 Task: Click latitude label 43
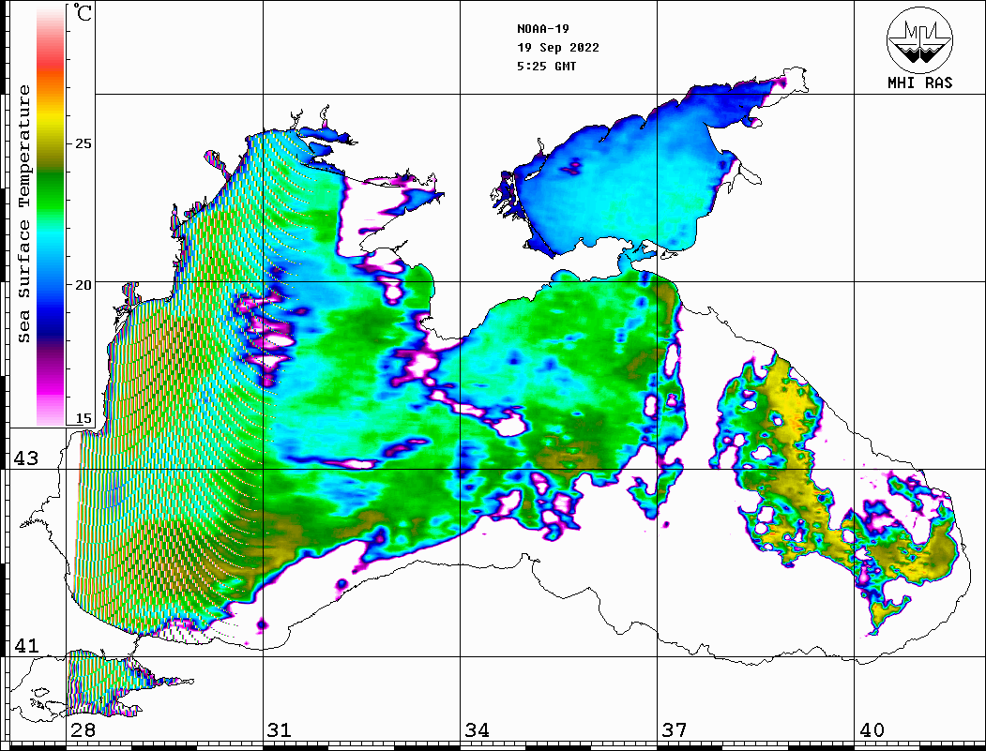point(25,458)
